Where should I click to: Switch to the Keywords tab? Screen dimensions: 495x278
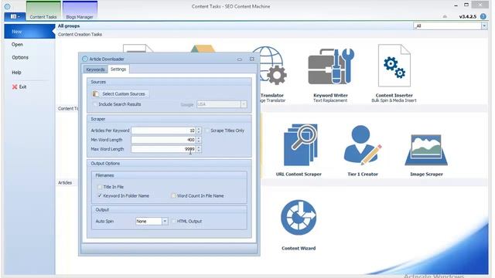[x=95, y=69]
